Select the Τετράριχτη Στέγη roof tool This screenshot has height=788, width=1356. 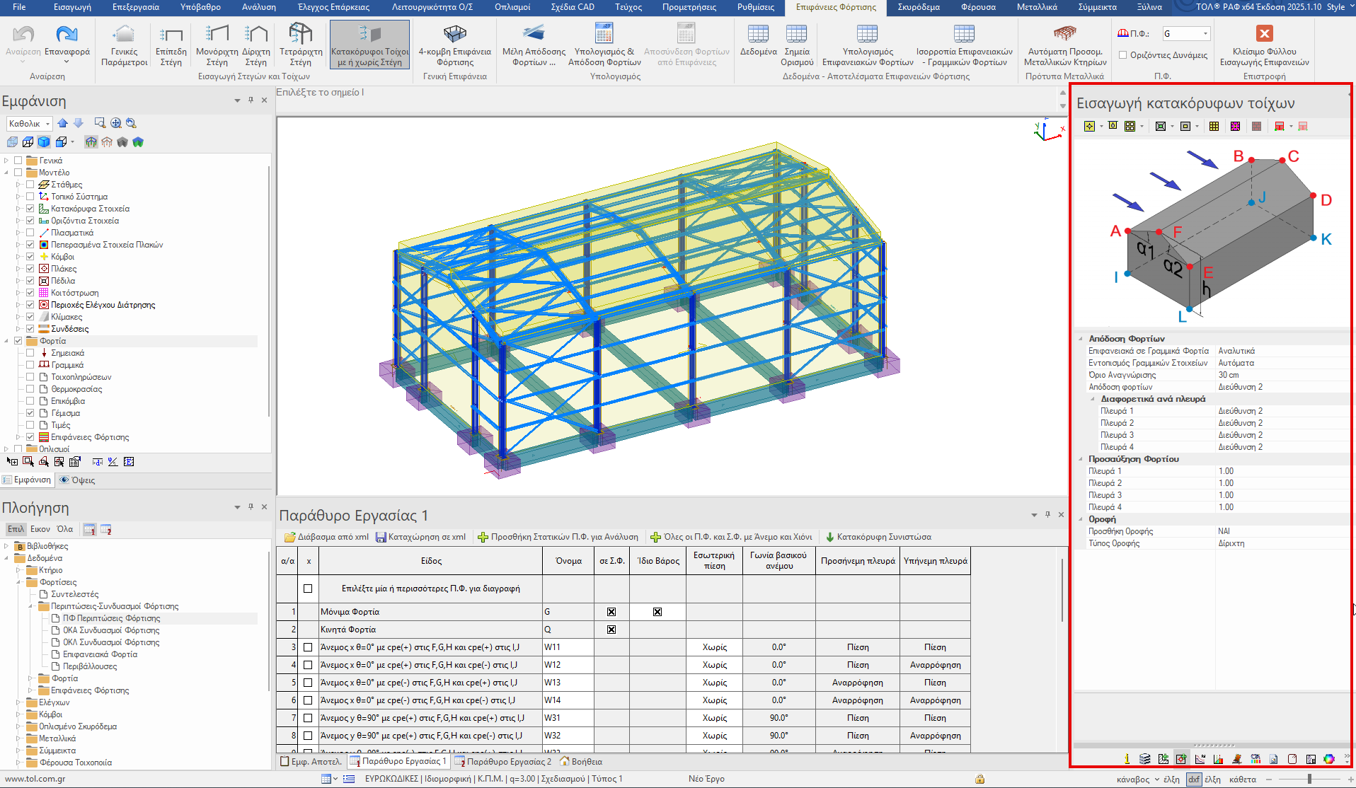(x=301, y=35)
